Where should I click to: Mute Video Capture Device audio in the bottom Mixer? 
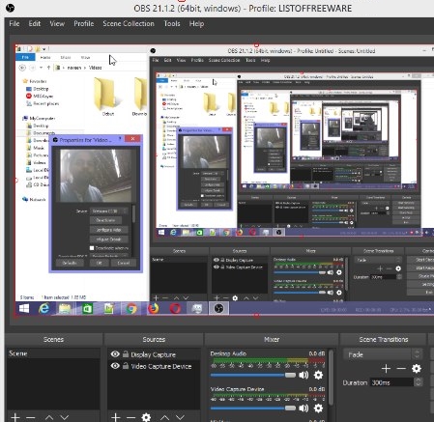click(304, 408)
